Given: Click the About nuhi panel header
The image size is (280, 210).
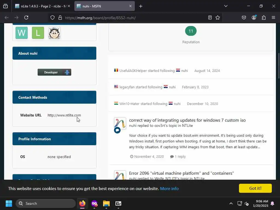Looking at the screenshot, I should (54, 53).
